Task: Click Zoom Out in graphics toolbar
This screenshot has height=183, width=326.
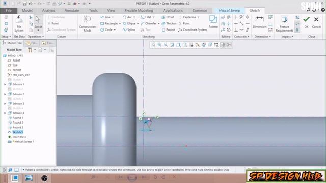Action: coord(166,45)
